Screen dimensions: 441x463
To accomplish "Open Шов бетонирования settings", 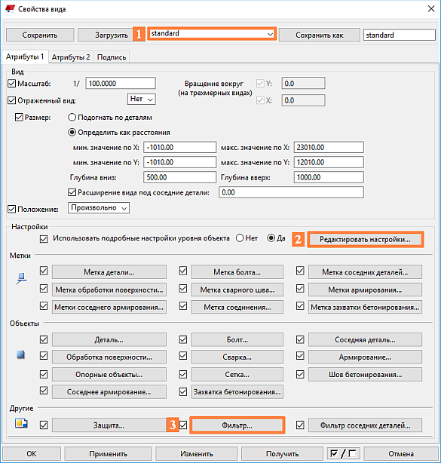I will 365,375.
